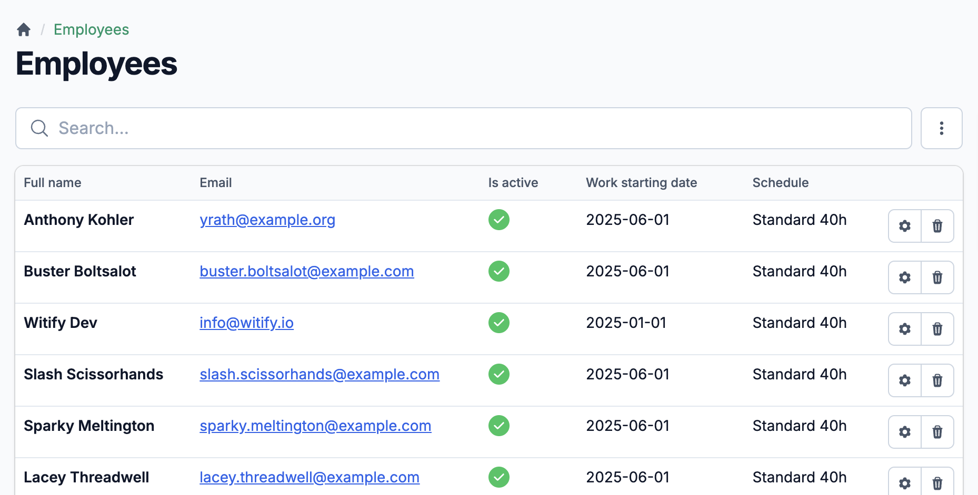
Task: Delete Buster Boltsalot with trash icon
Action: coord(937,277)
